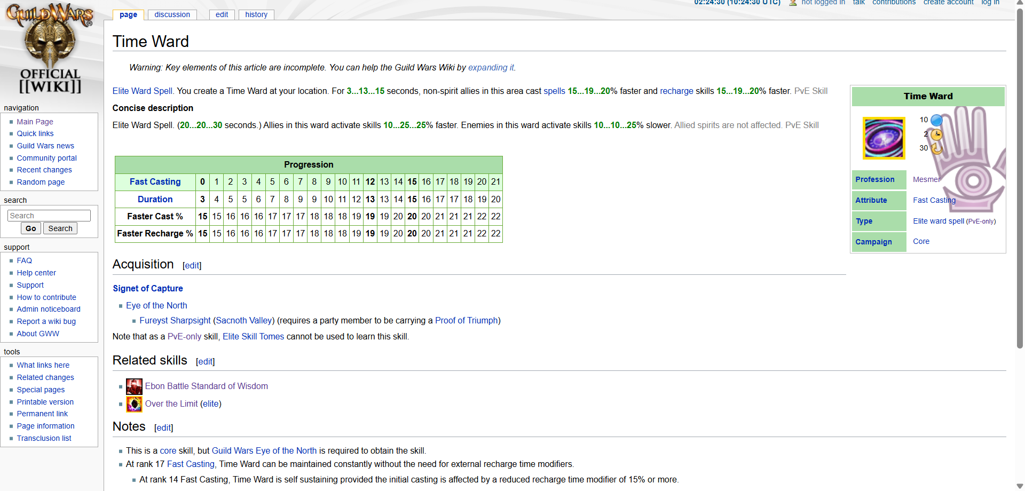Screen dimensions: 1025x491
Task: Click the log in link
Action: coord(990,3)
